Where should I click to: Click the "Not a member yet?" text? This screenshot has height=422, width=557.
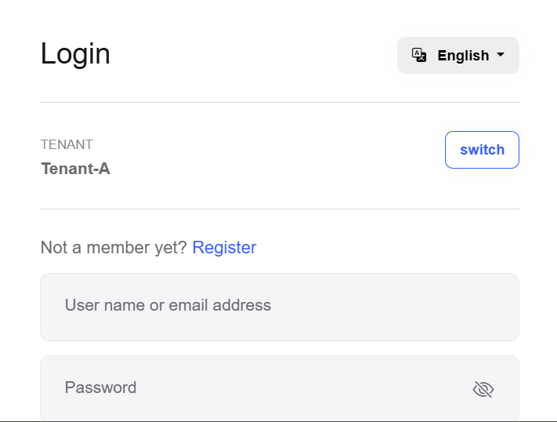point(114,248)
